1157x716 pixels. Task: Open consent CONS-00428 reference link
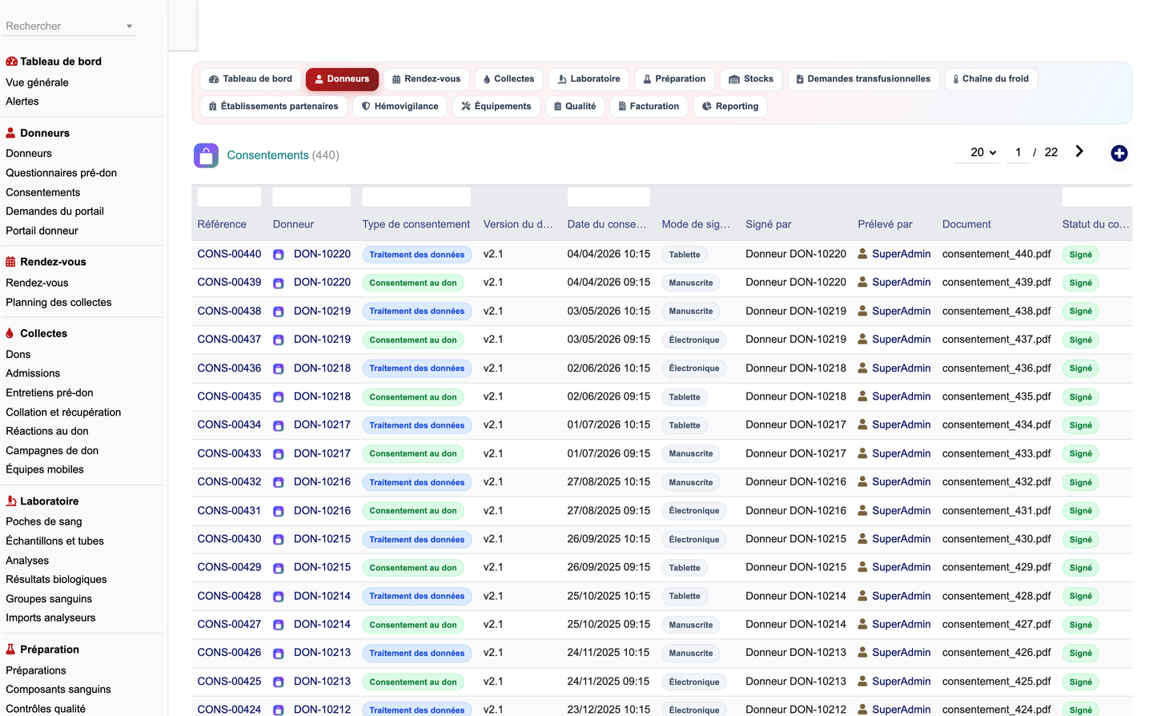coord(229,596)
